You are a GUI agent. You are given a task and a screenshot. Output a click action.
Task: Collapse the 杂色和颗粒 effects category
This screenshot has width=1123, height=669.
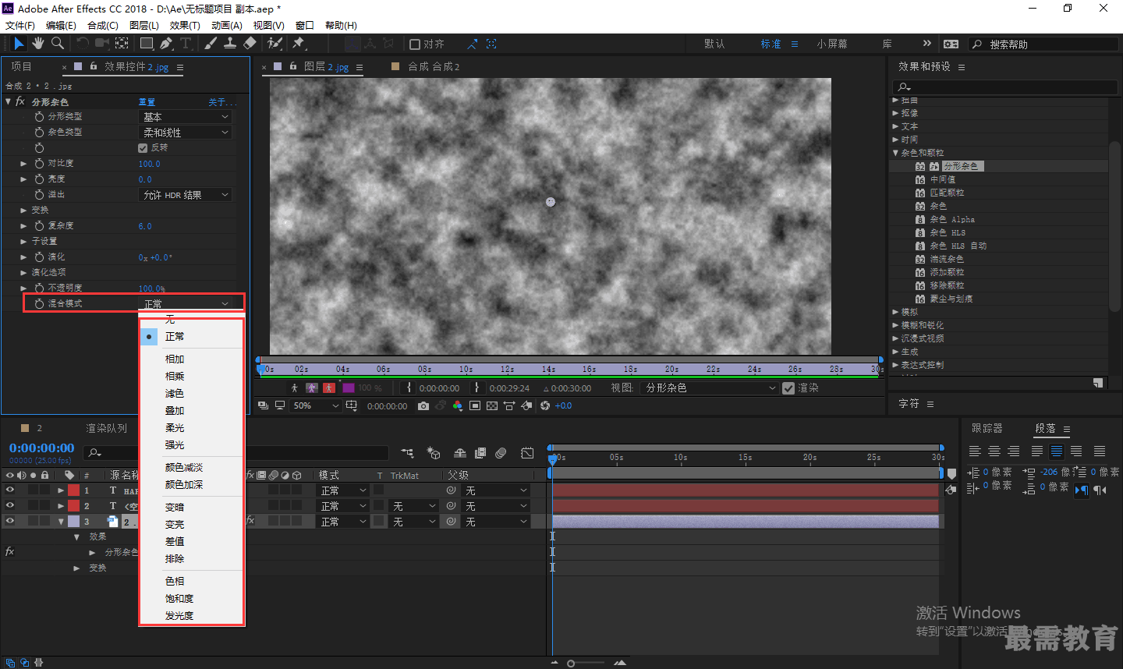[895, 153]
